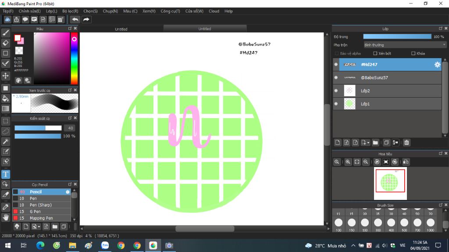
Task: Click the cloud save icon in toolbar
Action: pos(7,19)
